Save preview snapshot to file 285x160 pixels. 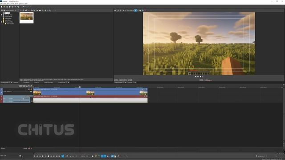pyautogui.click(x=142, y=11)
